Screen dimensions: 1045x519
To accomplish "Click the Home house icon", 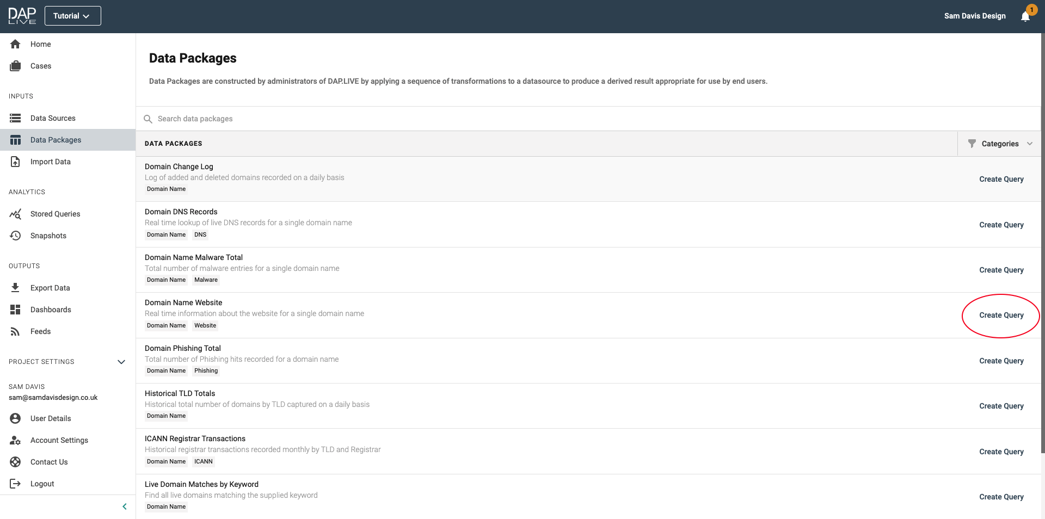I will 15,44.
